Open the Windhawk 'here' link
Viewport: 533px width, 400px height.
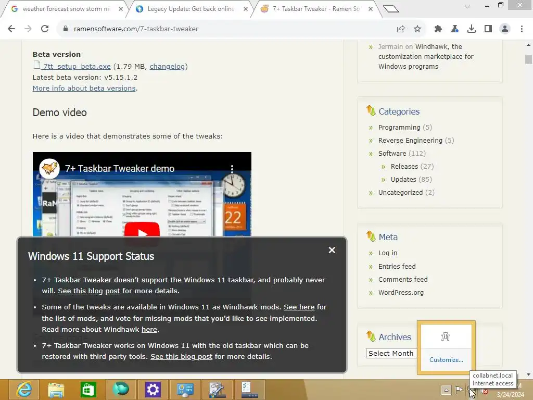[149, 329]
